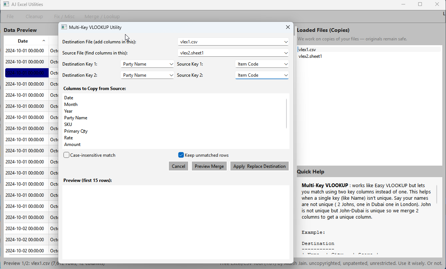Click the Preview Merge button
The width and height of the screenshot is (446, 269).
209,166
